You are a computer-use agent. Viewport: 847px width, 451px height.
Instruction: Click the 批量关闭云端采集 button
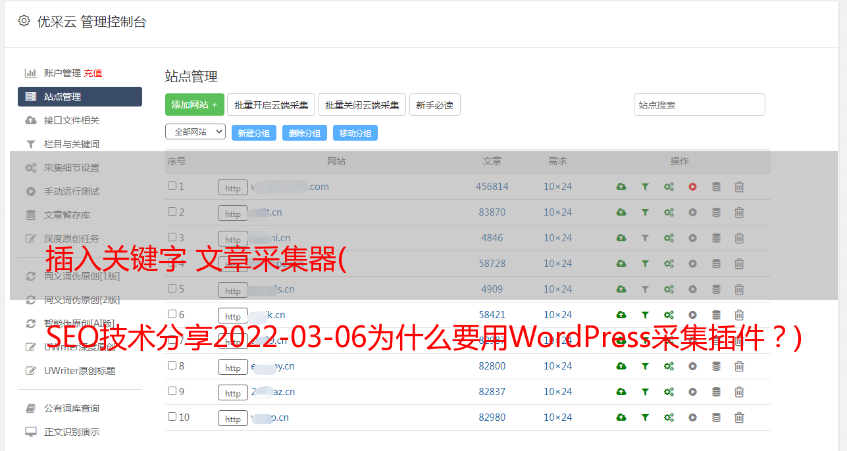363,105
